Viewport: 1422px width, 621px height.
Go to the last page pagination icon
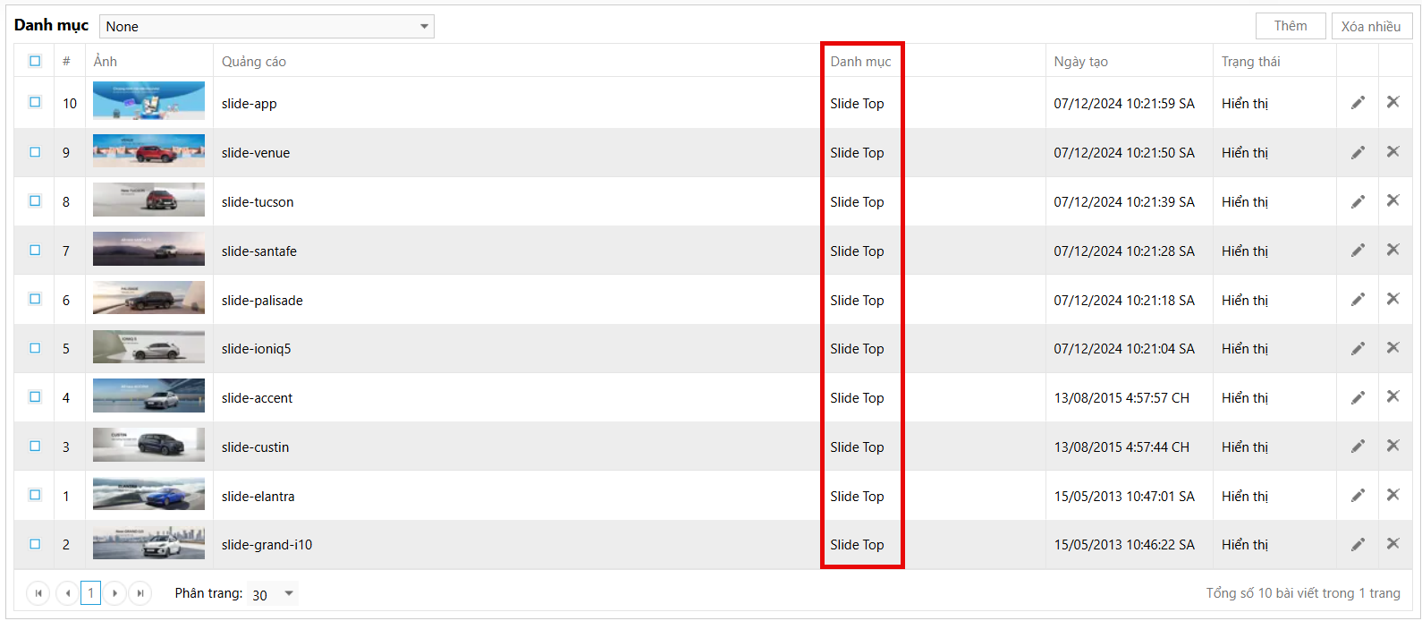(x=140, y=593)
